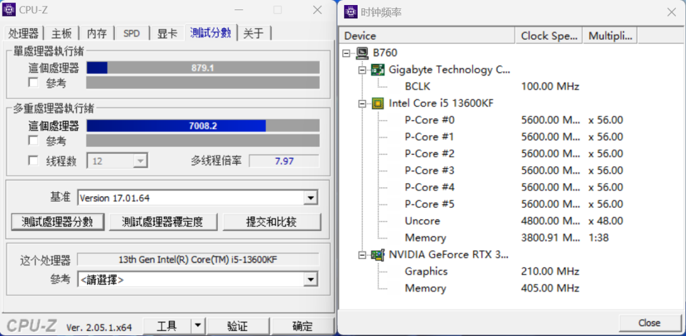686x336 pixels.
Task: Click the 測試處理器分數 bench CPU button
Action: click(57, 222)
